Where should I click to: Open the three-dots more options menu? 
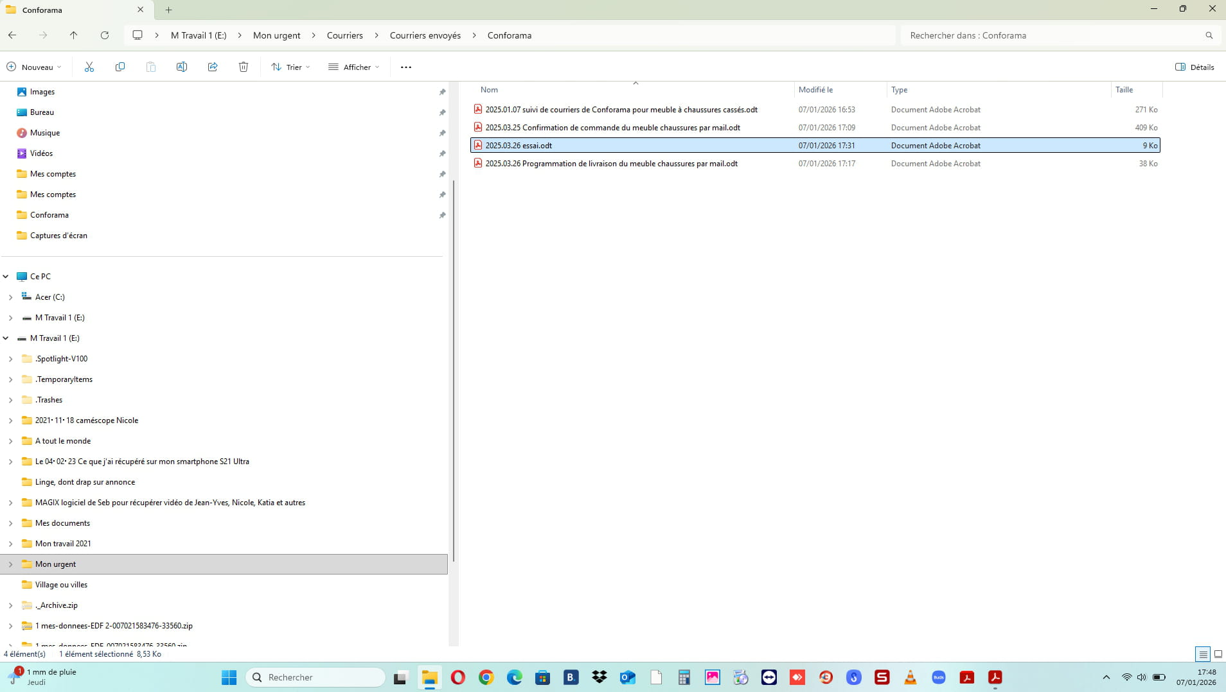pyautogui.click(x=406, y=67)
